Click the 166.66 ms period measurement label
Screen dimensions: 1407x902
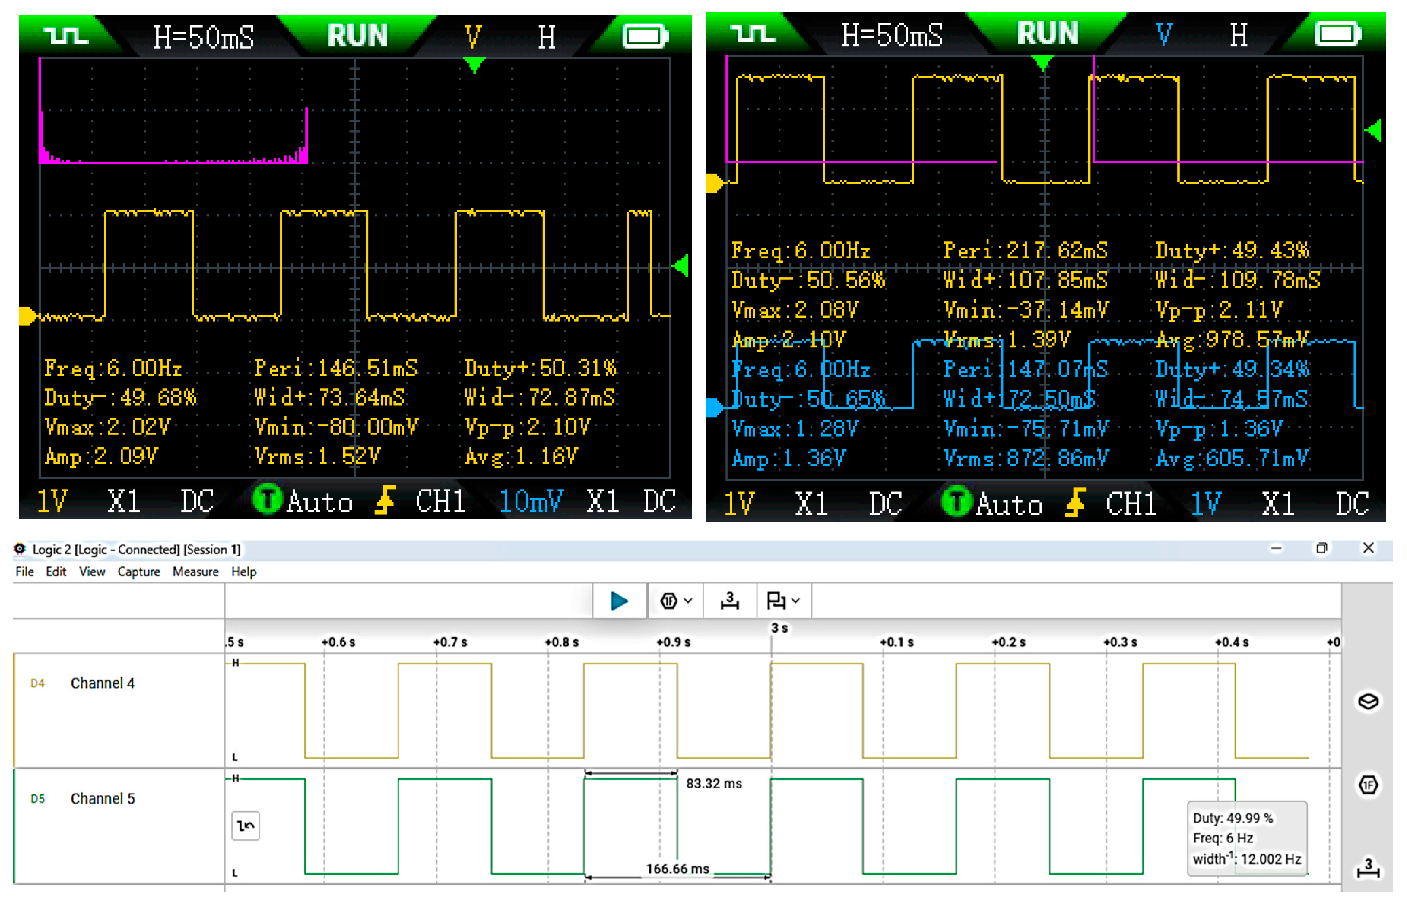[678, 869]
